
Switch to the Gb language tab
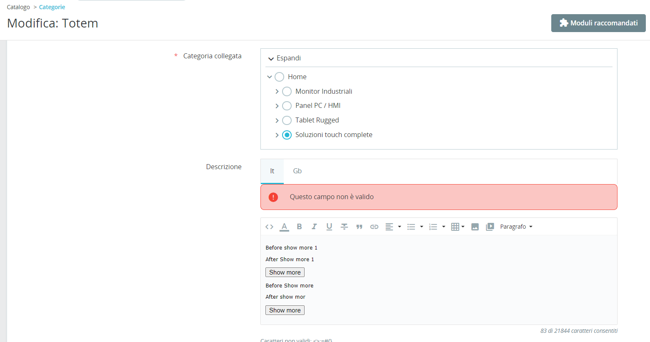[297, 171]
